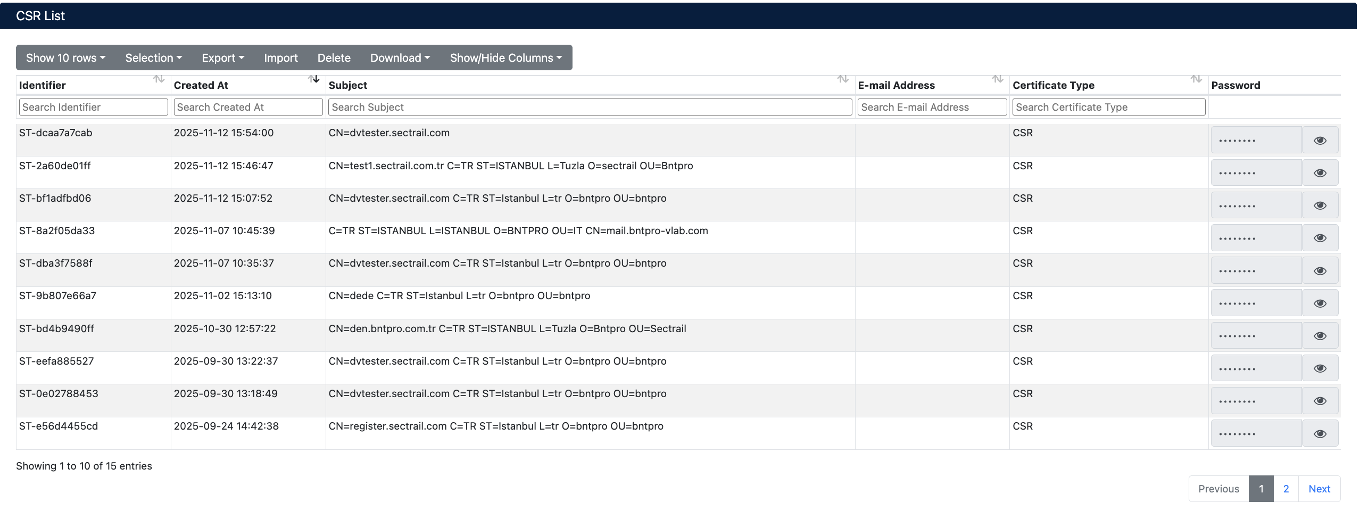Click the Import button
The height and width of the screenshot is (510, 1360).
[x=280, y=58]
